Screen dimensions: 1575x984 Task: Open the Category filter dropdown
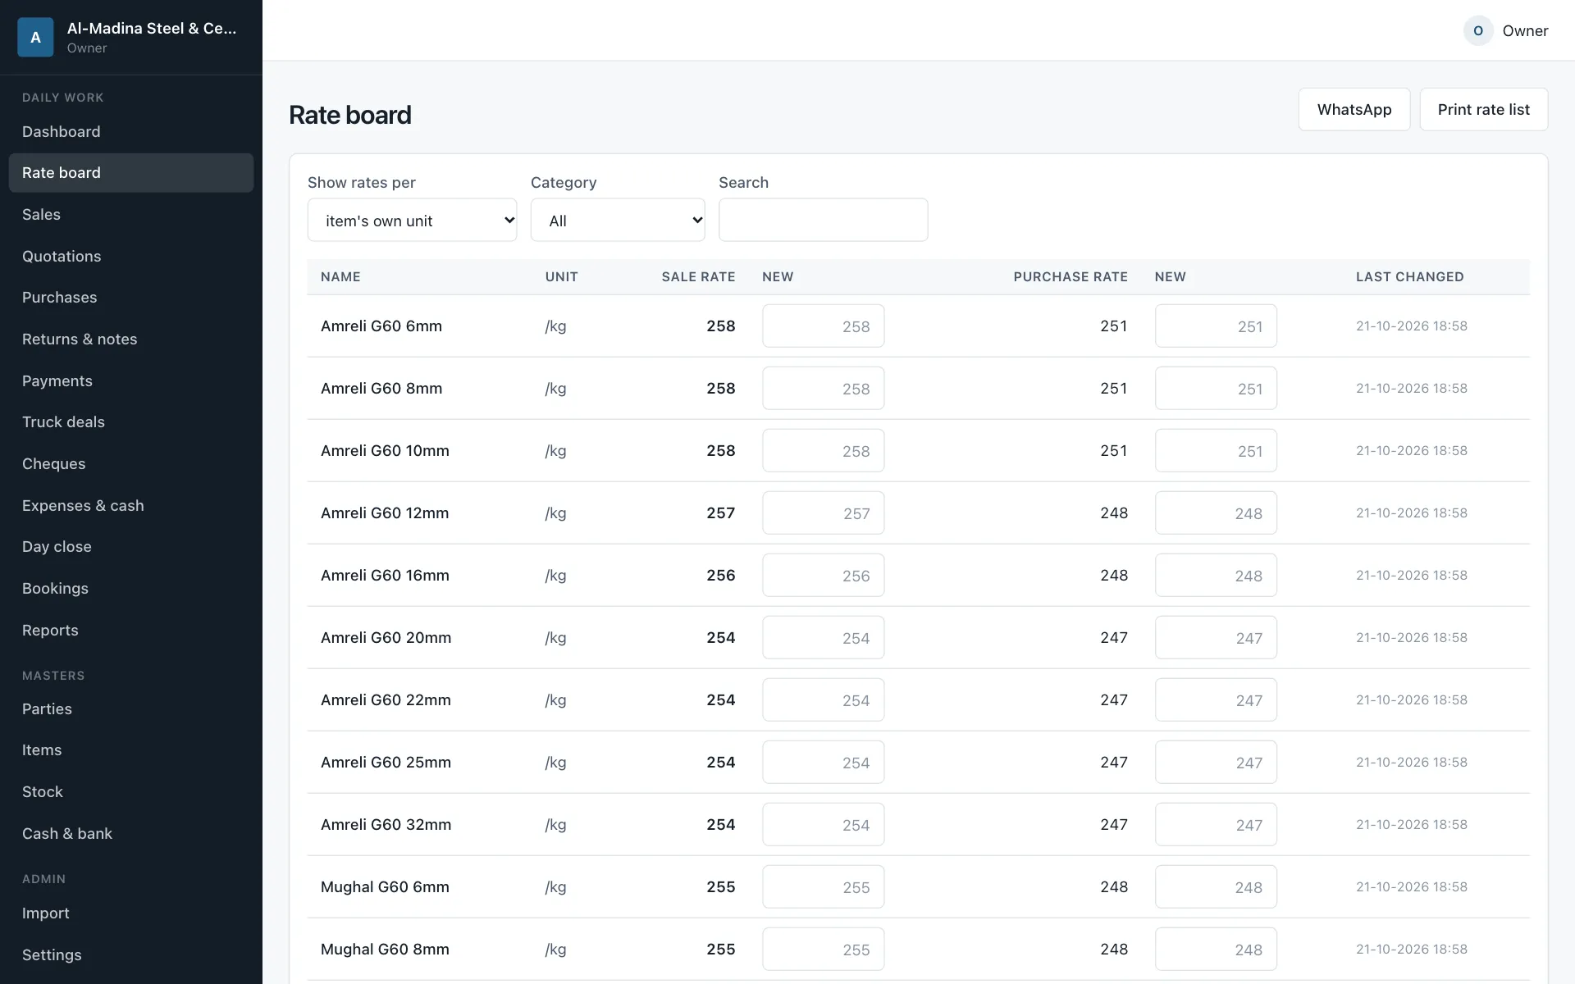tap(618, 220)
